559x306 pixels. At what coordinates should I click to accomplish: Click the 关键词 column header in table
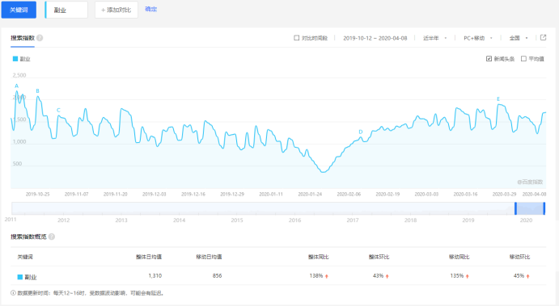25,257
